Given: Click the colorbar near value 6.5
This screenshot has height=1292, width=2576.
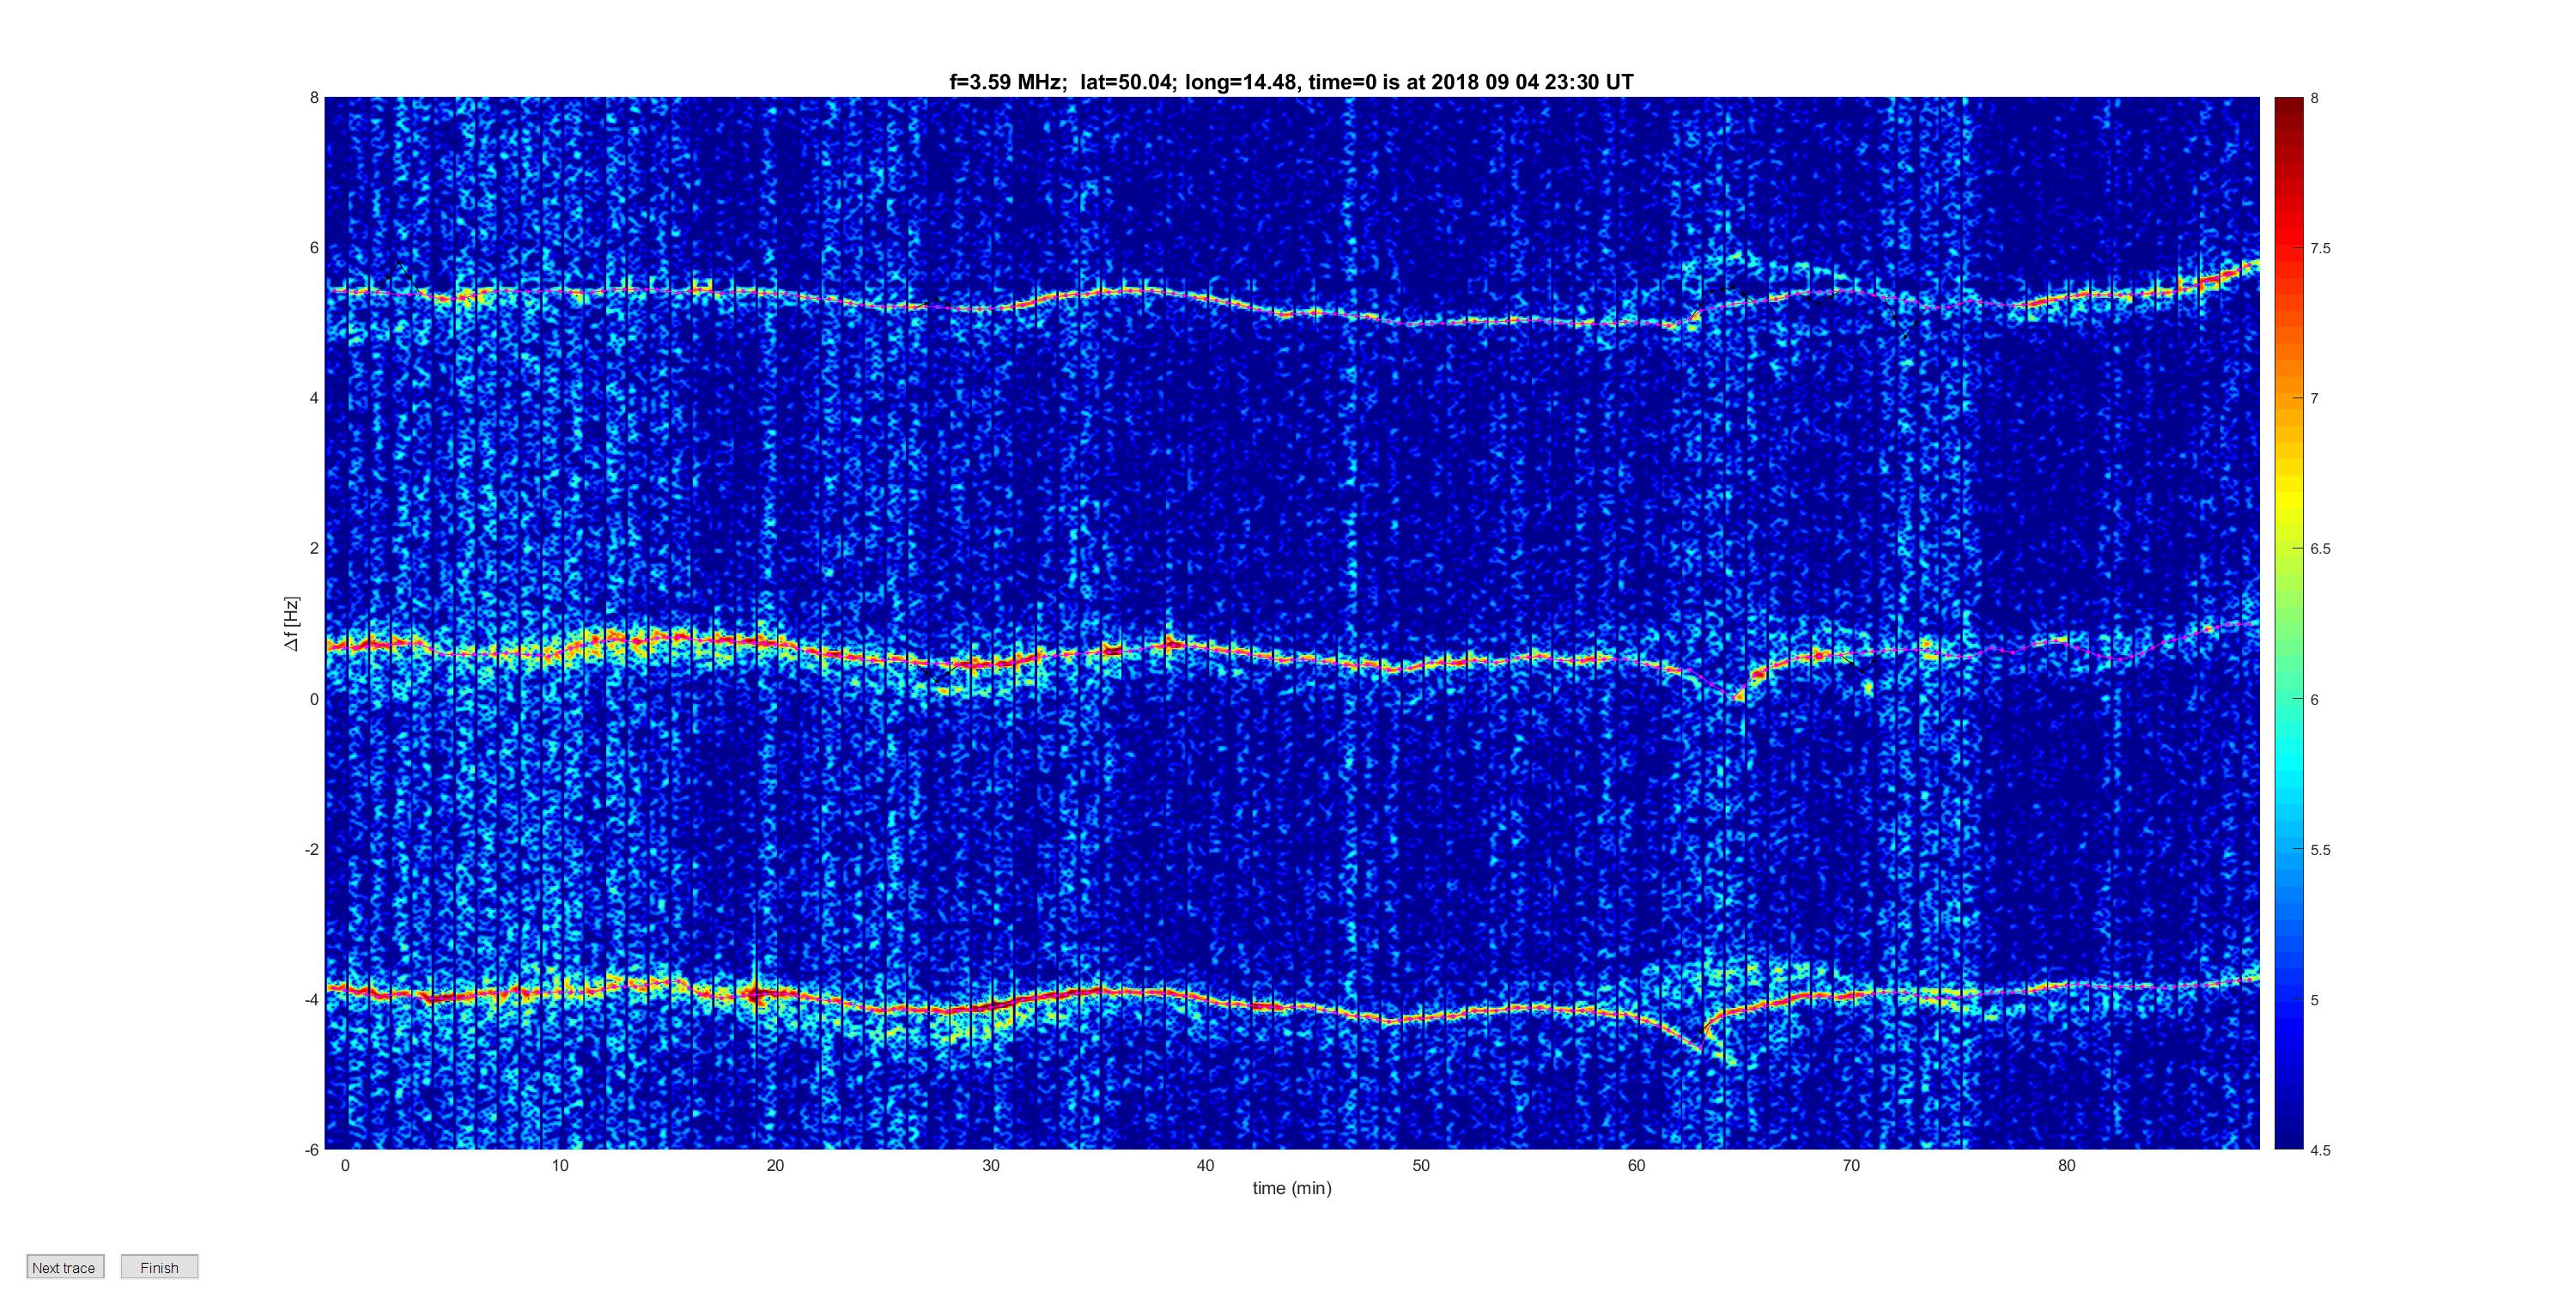Looking at the screenshot, I should coord(2289,548).
